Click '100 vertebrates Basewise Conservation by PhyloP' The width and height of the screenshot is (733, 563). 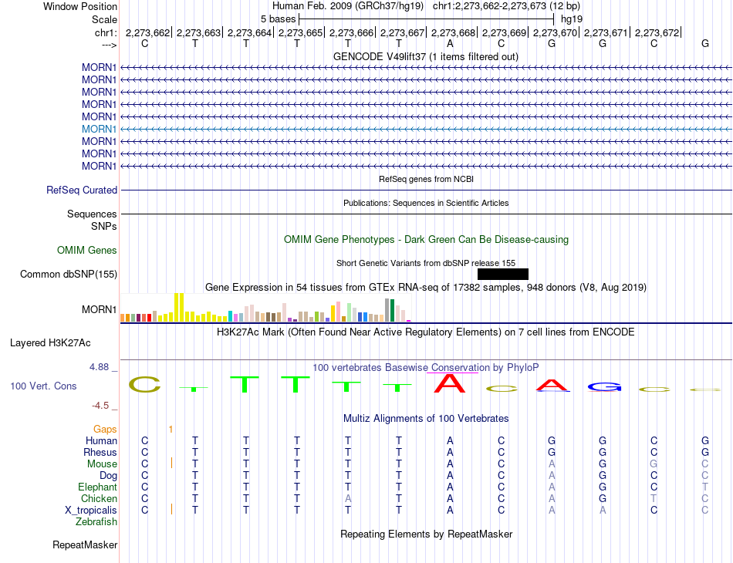[x=426, y=368]
